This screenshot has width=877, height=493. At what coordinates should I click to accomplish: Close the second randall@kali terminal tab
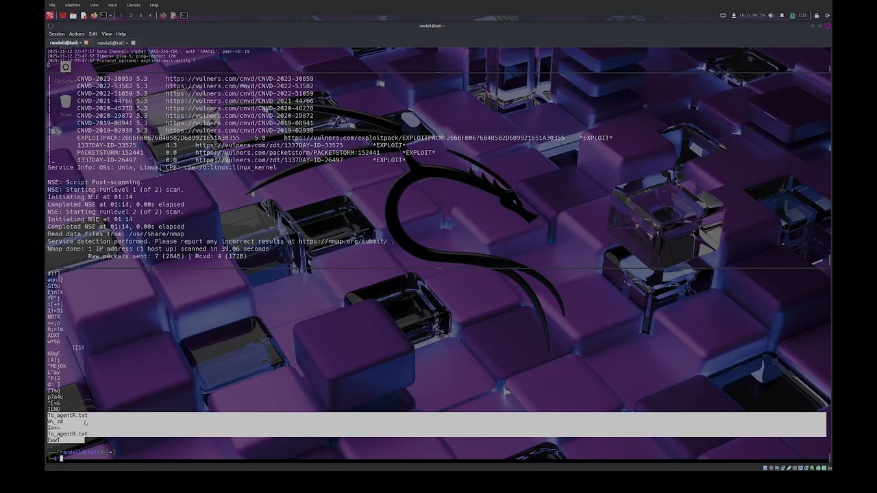pyautogui.click(x=133, y=42)
